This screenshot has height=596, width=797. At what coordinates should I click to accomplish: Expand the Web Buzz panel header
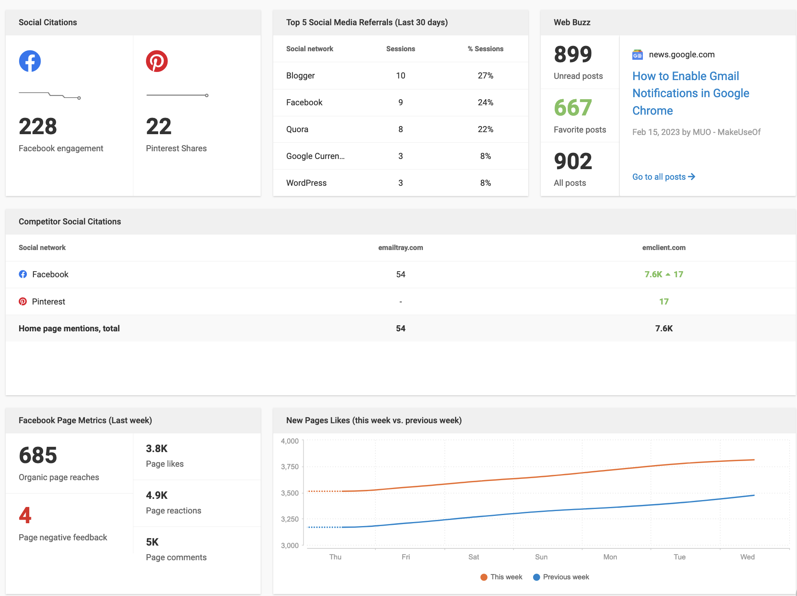[572, 22]
